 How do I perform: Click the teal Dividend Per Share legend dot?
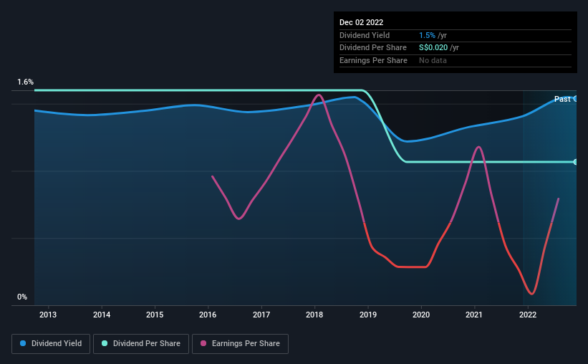(105, 343)
